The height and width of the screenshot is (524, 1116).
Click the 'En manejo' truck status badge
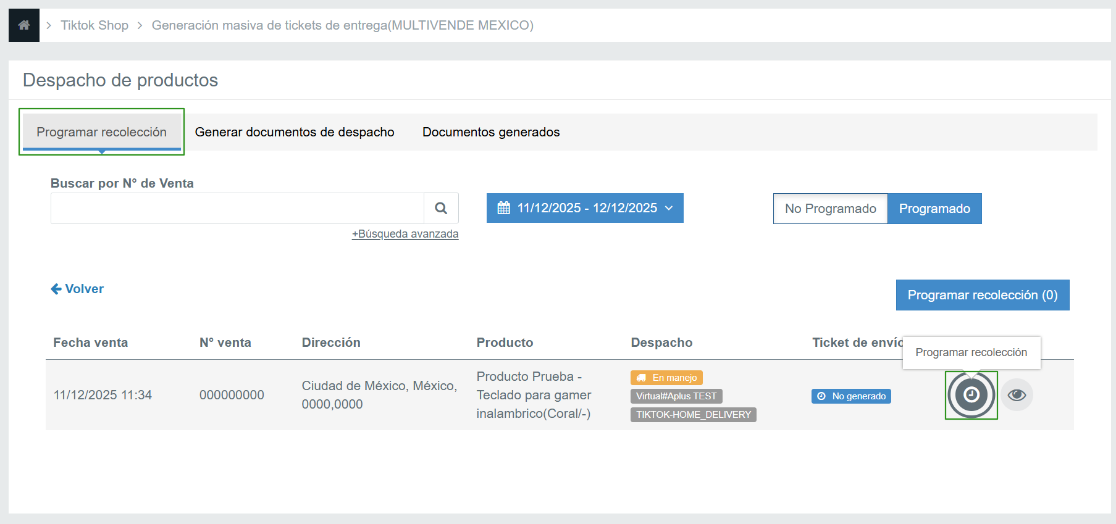[666, 378]
